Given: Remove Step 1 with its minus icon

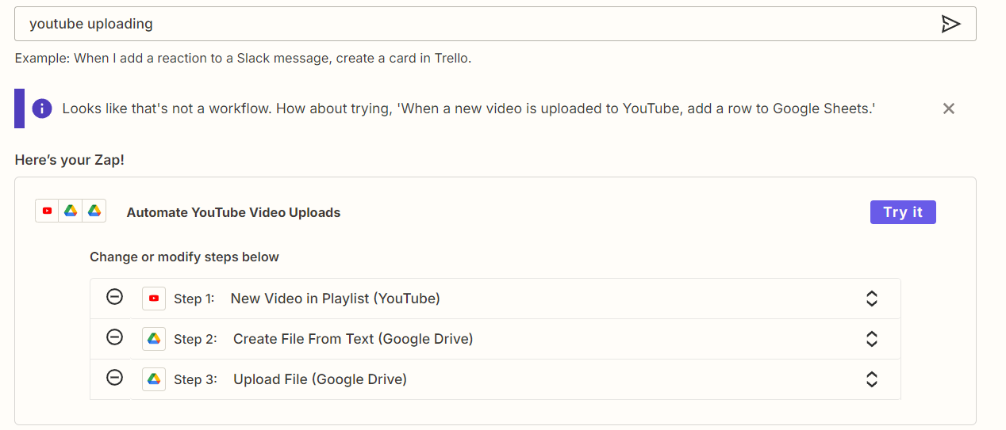Looking at the screenshot, I should (x=114, y=297).
